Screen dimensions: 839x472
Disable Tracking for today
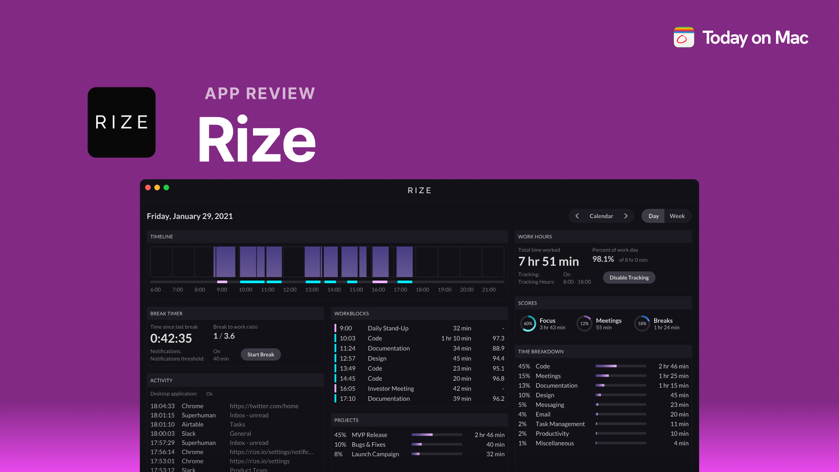pos(629,278)
